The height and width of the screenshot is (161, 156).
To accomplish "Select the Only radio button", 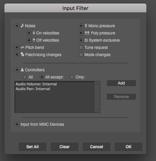I will 72,77.
